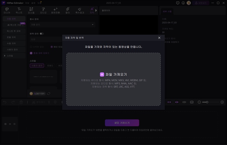Toggle the 번역 언어 switch
The image size is (227, 145).
coord(42,34)
